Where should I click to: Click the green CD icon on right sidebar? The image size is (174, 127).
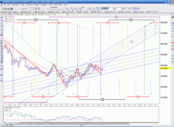172,62
